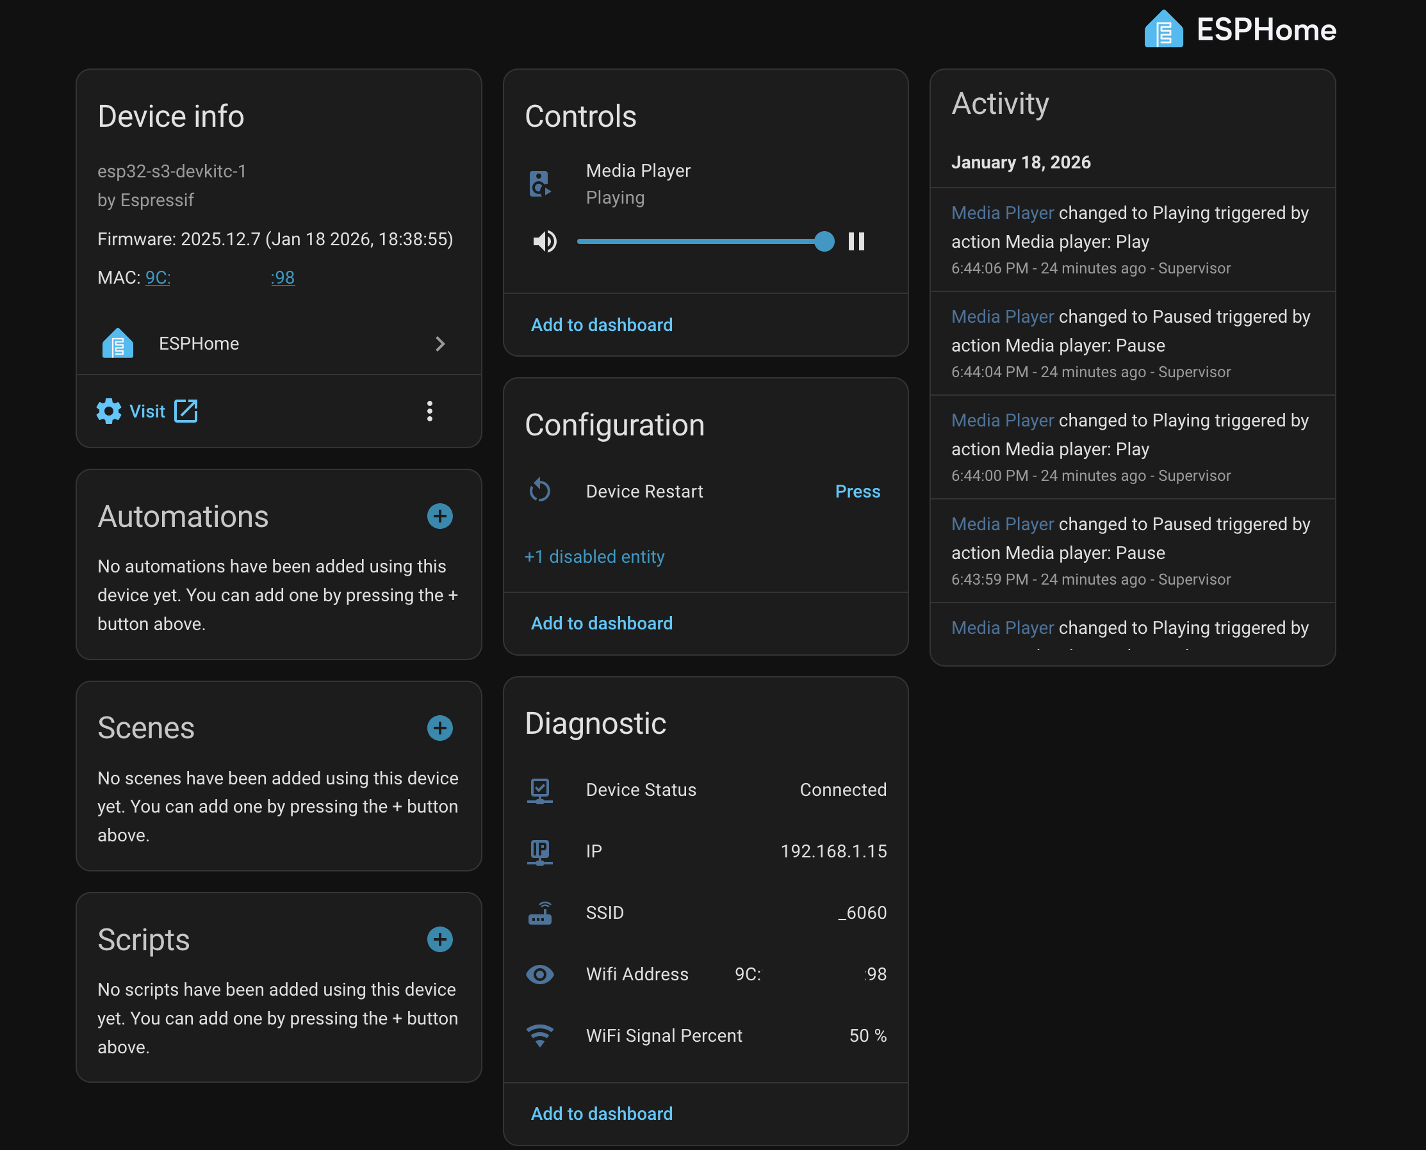Open the Media Player entity row
The height and width of the screenshot is (1150, 1426).
pos(706,184)
